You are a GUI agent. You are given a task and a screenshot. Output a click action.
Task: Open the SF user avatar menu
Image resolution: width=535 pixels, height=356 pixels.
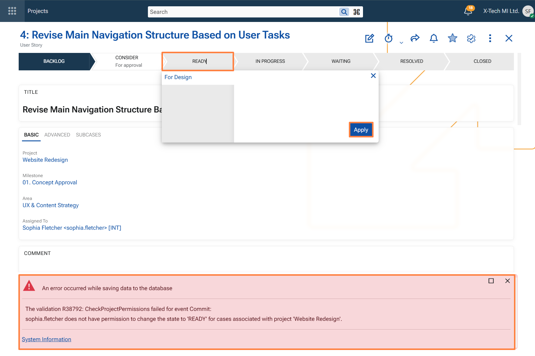528,11
